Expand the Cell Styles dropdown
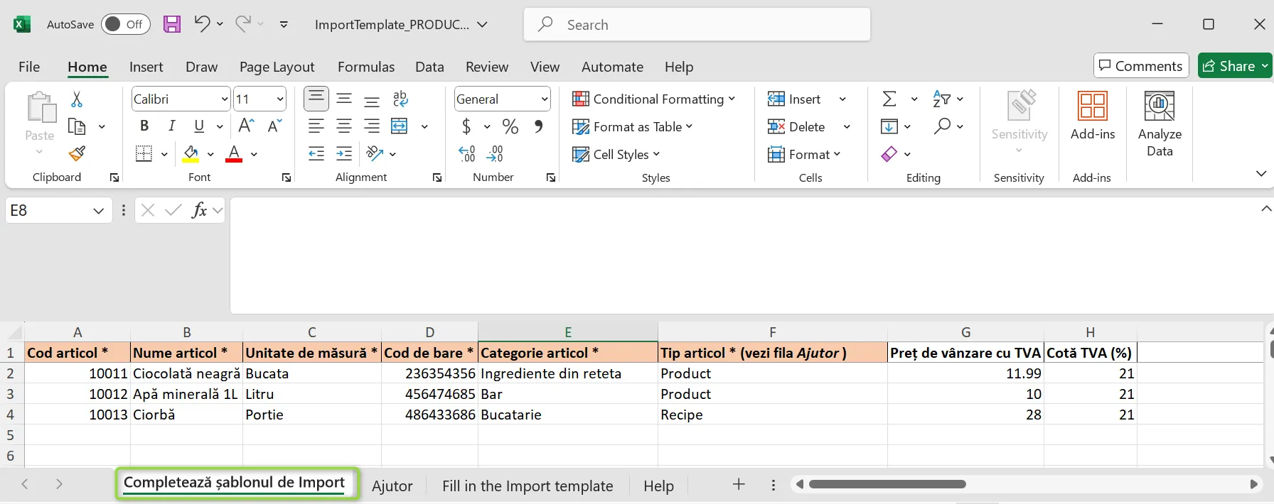The height and width of the screenshot is (504, 1274). 616,154
